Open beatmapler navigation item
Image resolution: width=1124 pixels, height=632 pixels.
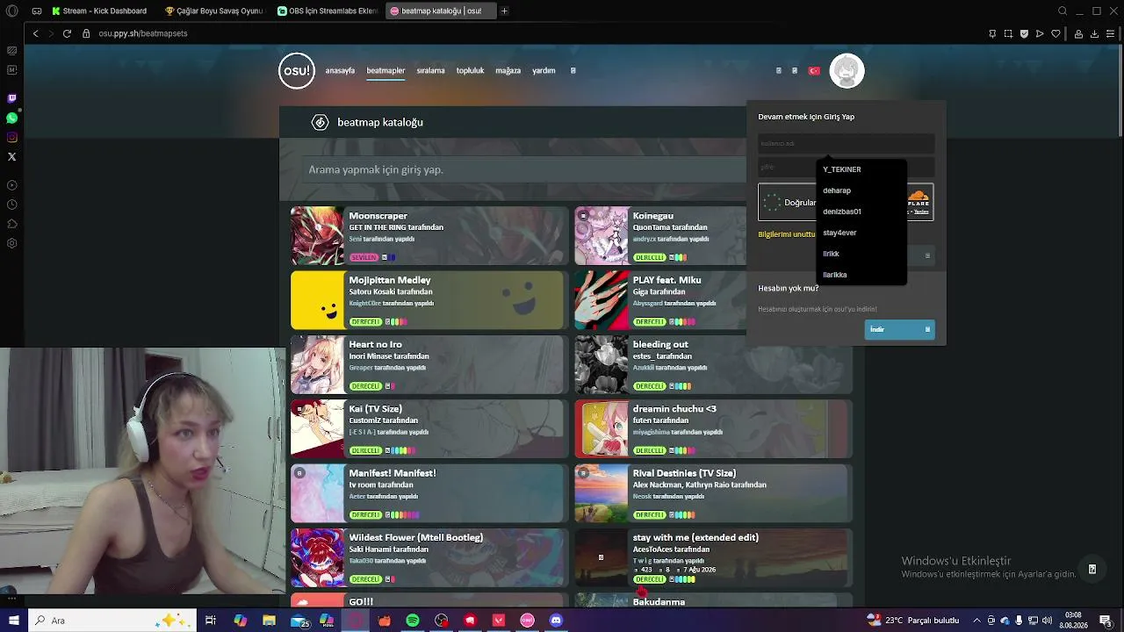tap(385, 70)
